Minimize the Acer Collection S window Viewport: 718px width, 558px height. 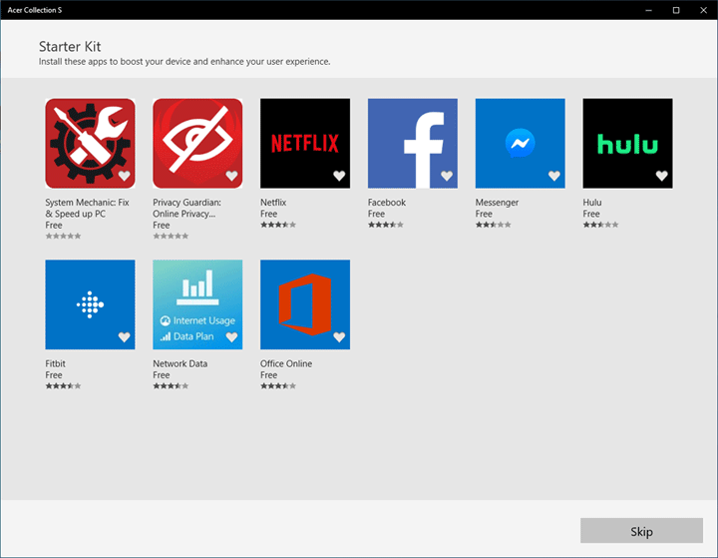coord(648,10)
